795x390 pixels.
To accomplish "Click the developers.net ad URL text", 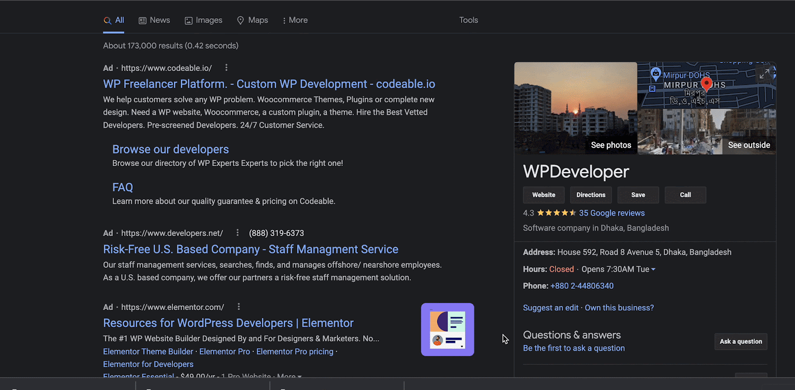I will [172, 233].
